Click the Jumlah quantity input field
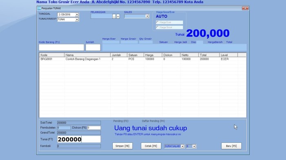286x160 pixels. pos(93,48)
